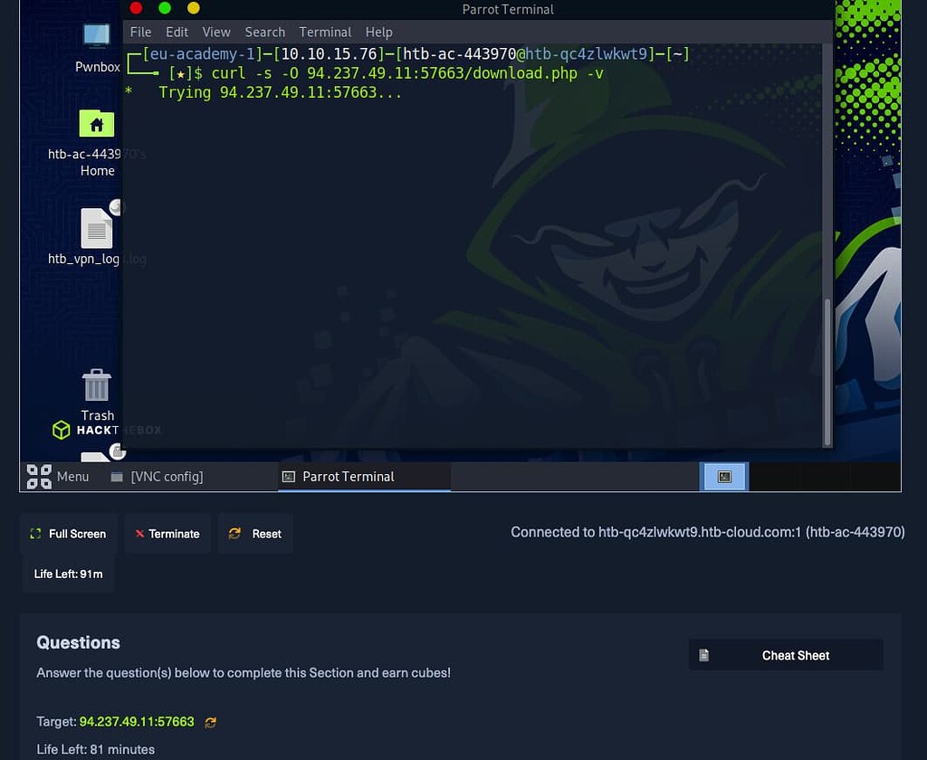
Task: Open the View menu
Action: tap(216, 32)
